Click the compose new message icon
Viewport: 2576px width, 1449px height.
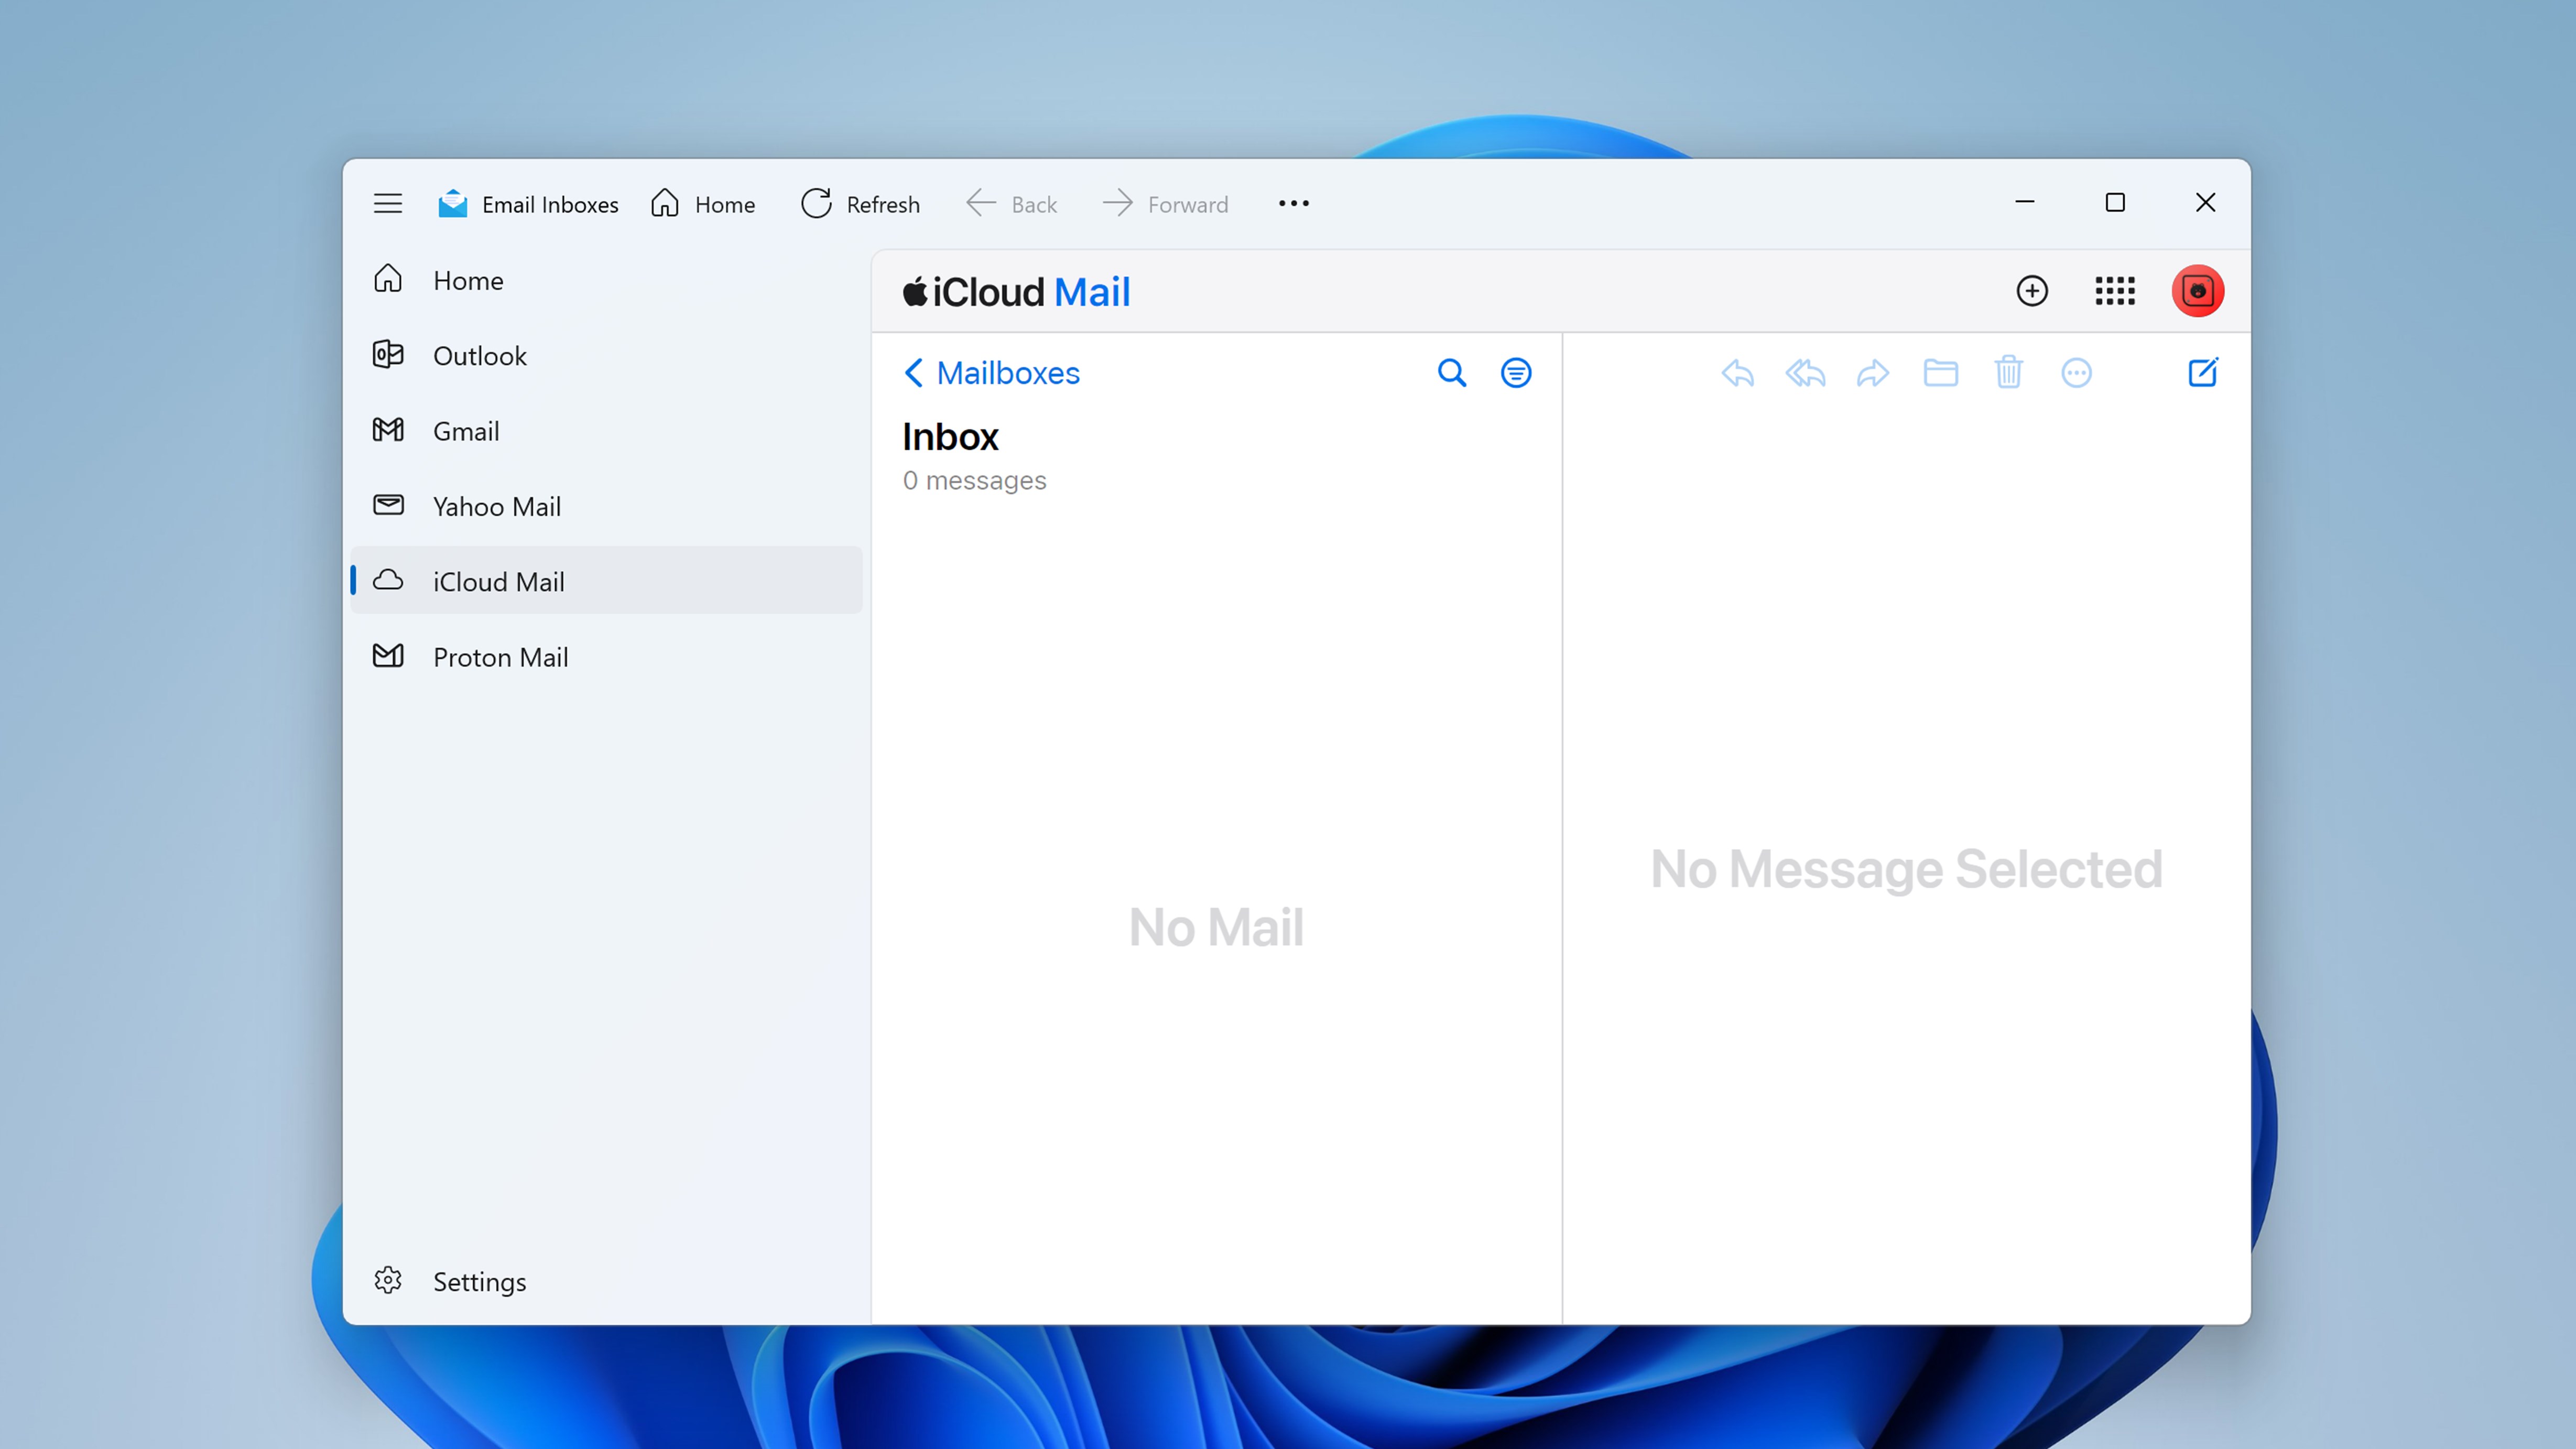[2202, 373]
